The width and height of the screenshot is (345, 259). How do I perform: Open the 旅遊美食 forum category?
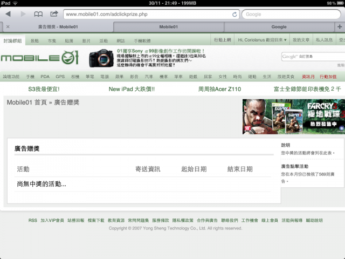286,77
